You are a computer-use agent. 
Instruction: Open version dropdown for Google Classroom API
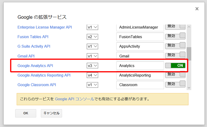coord(92,85)
